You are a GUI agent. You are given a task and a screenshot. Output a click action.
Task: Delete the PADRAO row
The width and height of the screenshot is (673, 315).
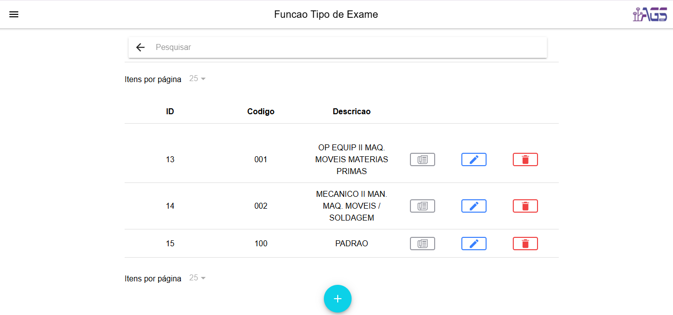tap(525, 244)
